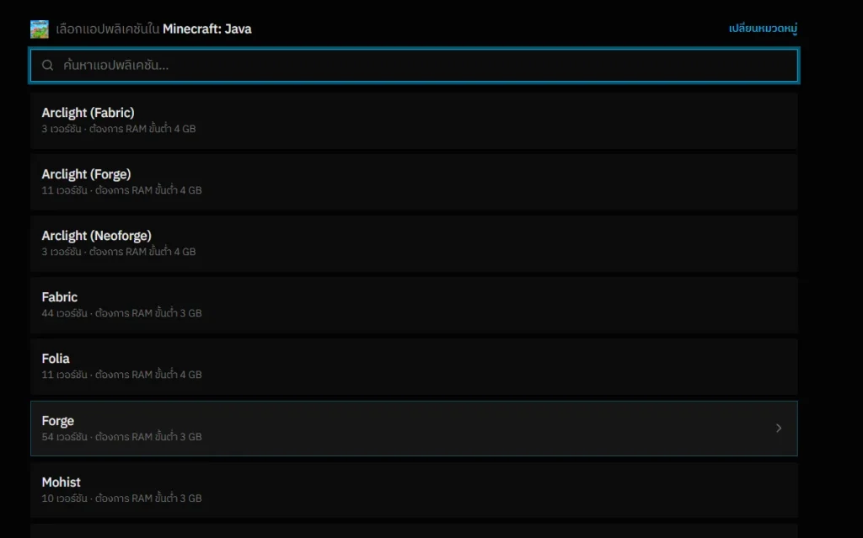
Task: Click the Minecraft: Java heading text
Action: click(x=206, y=29)
